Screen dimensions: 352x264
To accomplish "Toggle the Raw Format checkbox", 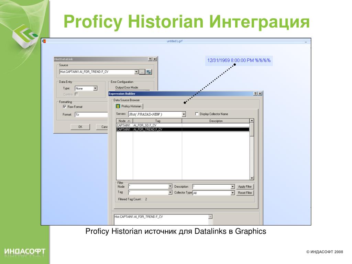I will coord(65,107).
